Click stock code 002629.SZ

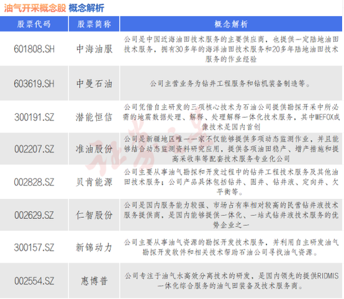[x=34, y=215]
